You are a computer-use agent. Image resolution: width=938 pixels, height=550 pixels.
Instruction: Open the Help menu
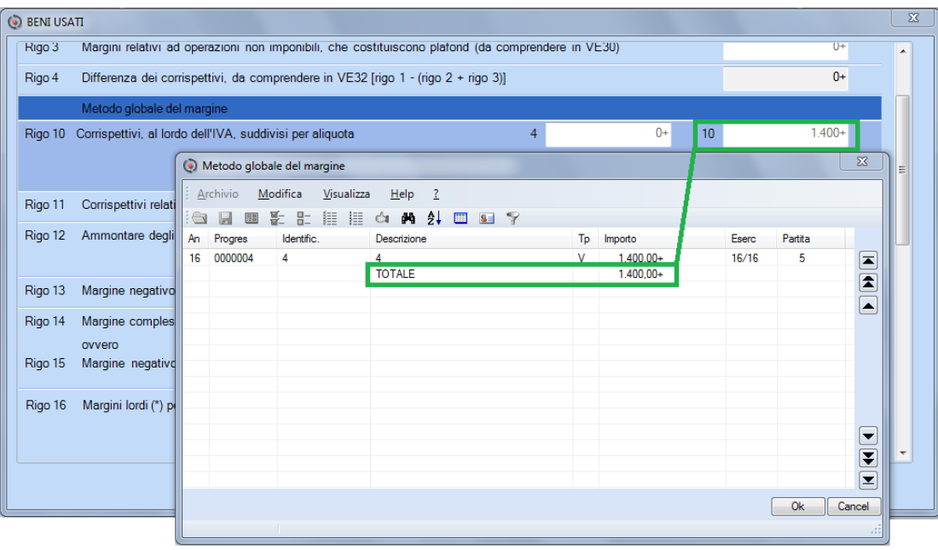pos(402,194)
